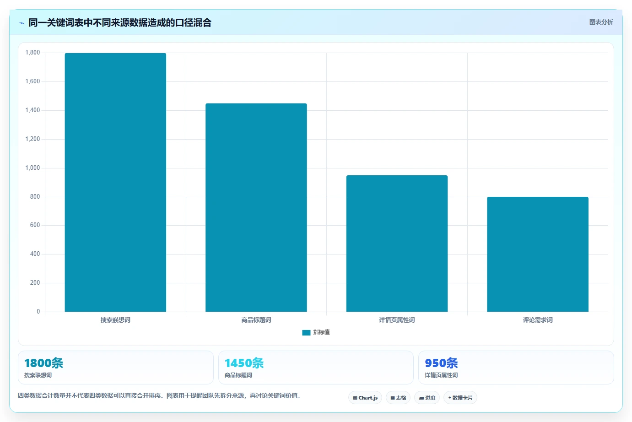Click the 评论需求词 bar in the chart
The image size is (632, 422).
click(538, 254)
